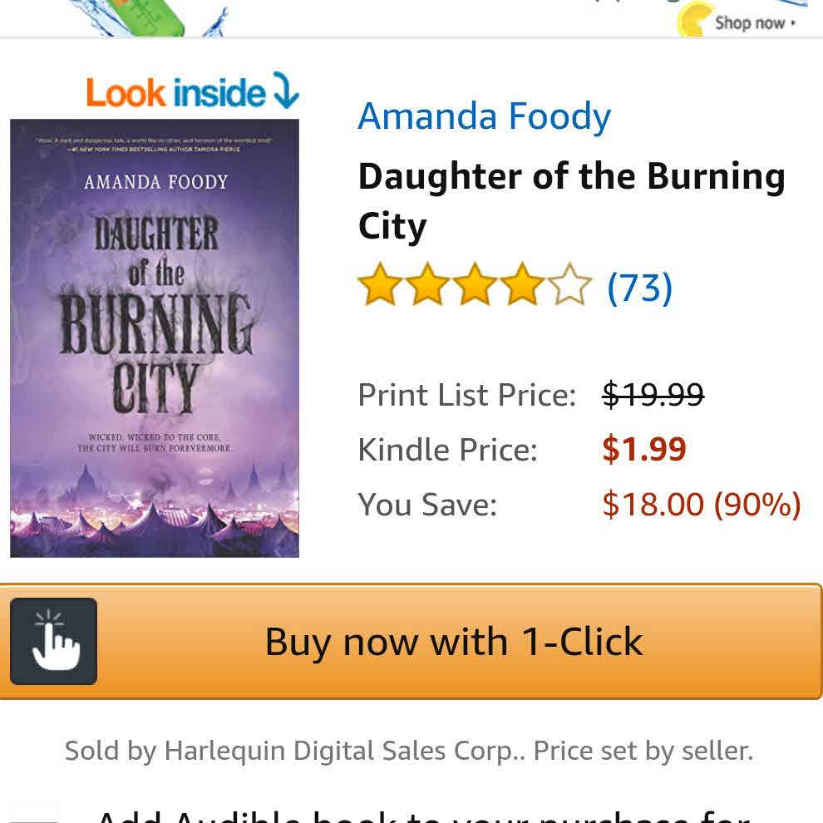Viewport: 823px width, 823px height.
Task: Open Amanda Foody author page link
Action: [484, 116]
